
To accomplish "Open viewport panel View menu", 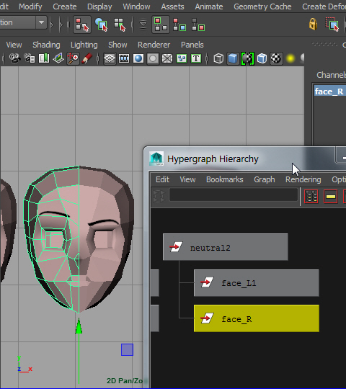I will (x=14, y=45).
